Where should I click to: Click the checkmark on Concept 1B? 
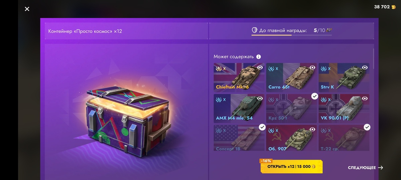point(262,127)
